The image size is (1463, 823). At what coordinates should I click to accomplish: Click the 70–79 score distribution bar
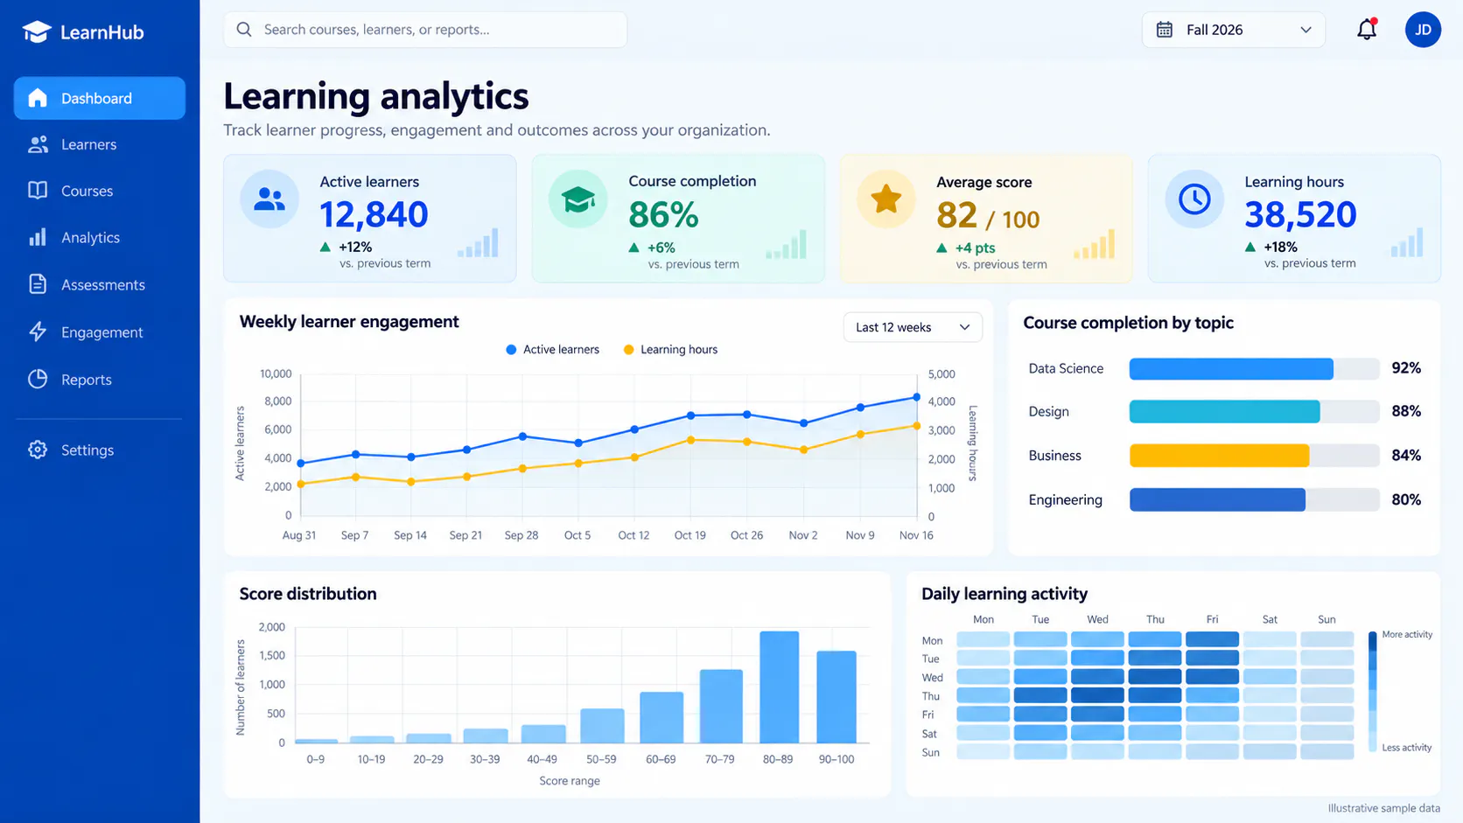pyautogui.click(x=721, y=707)
